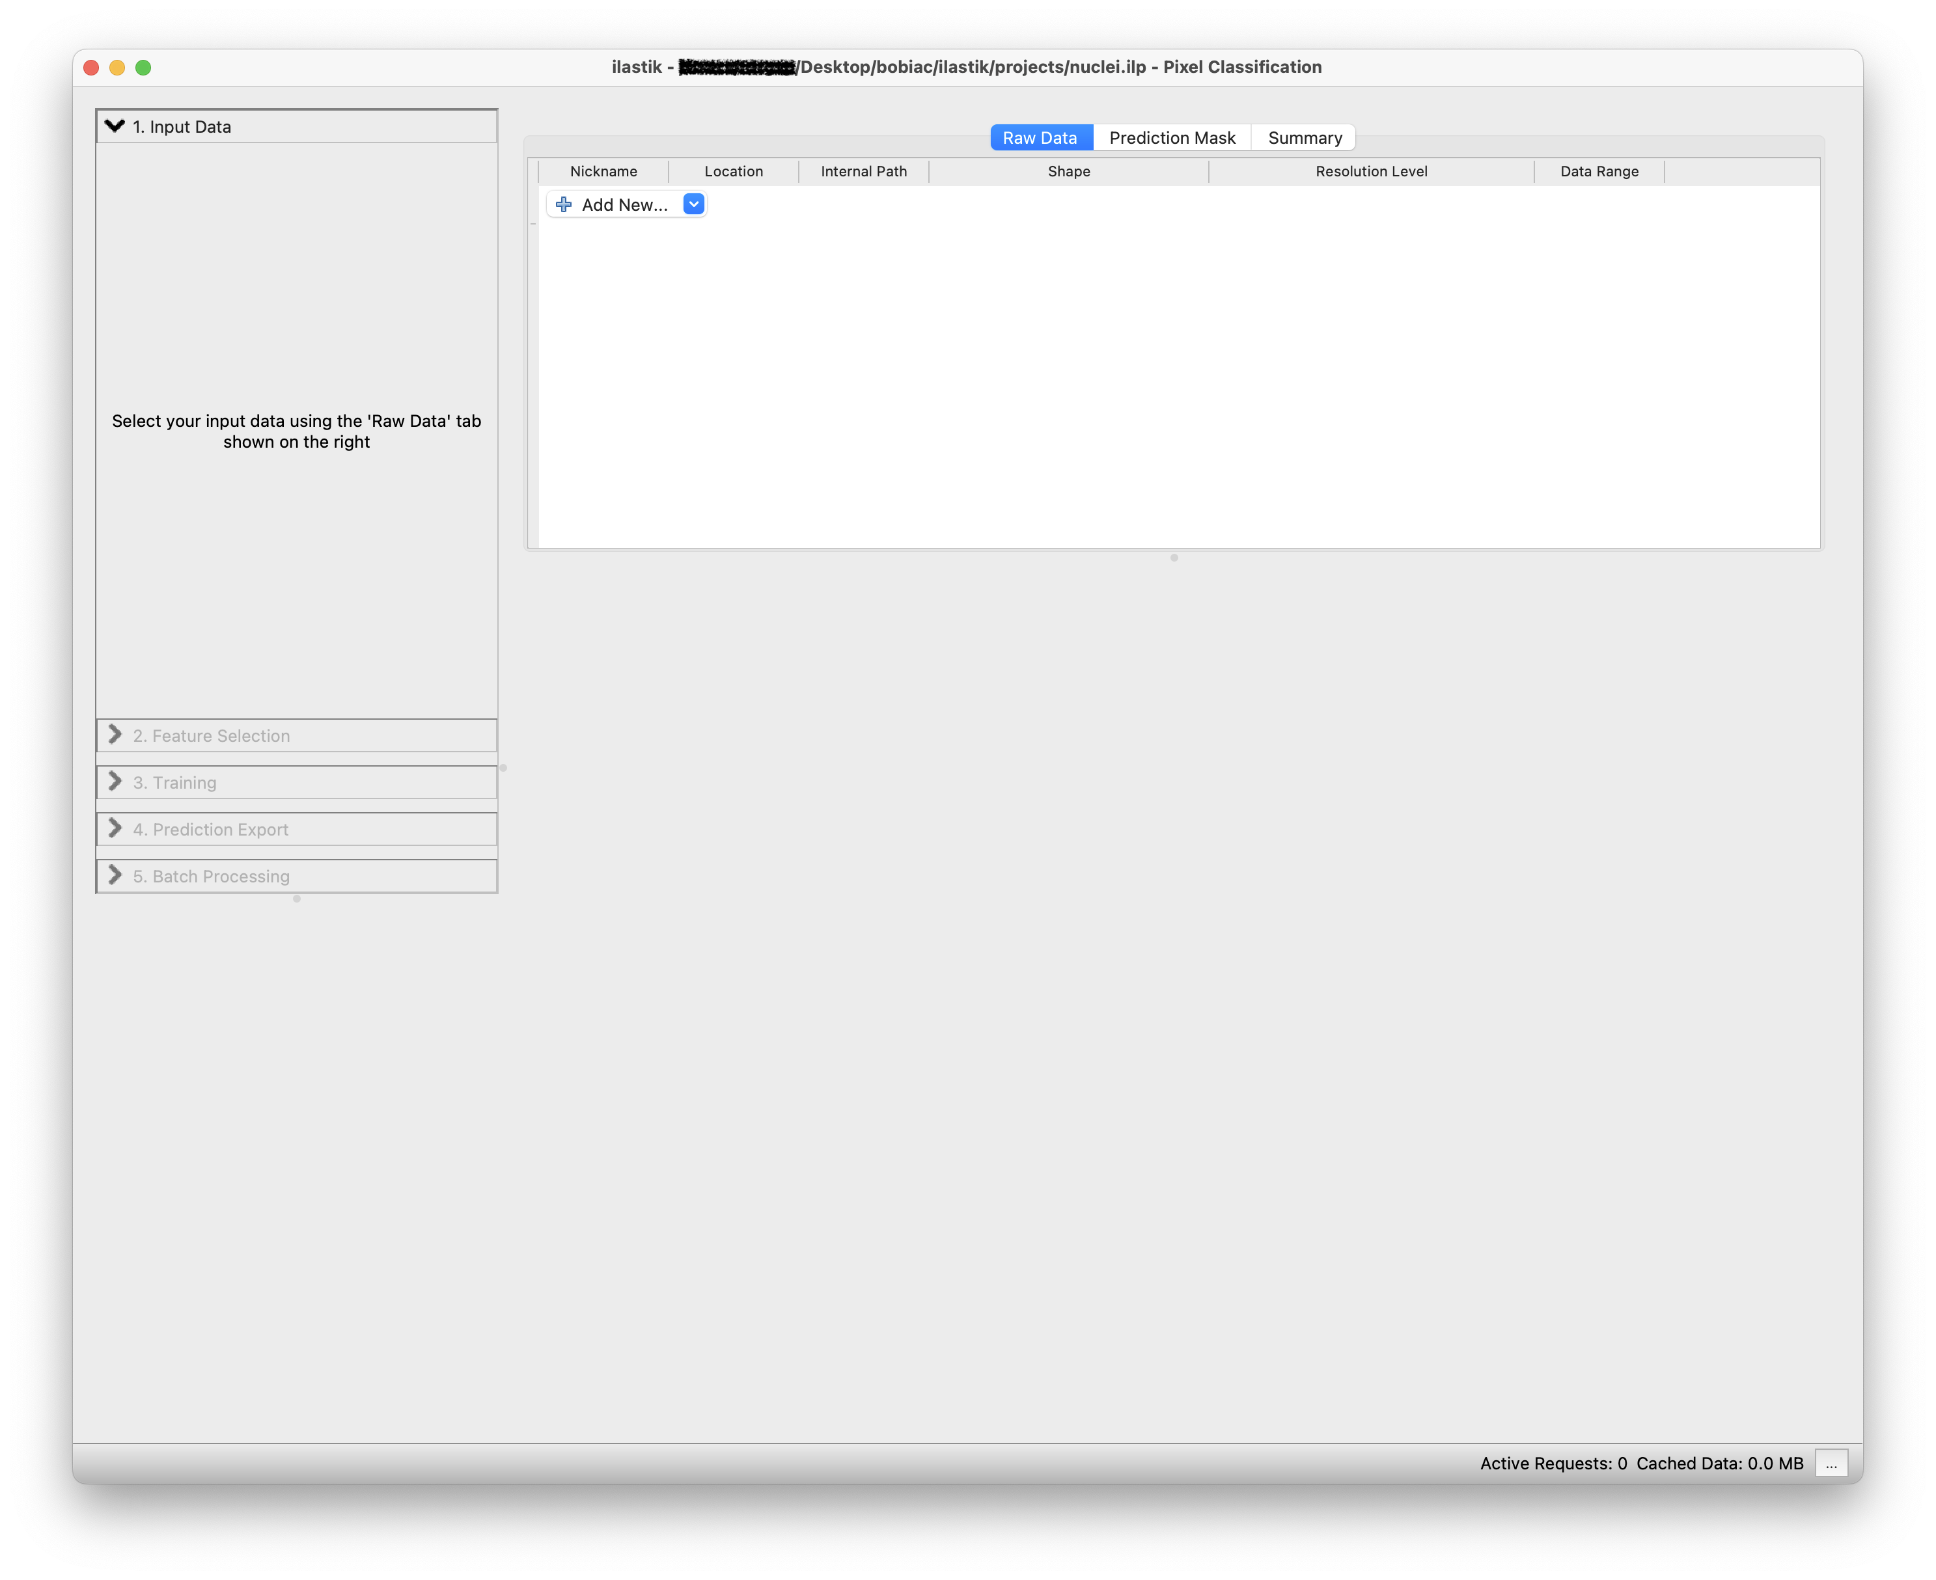Click the Location column header
The width and height of the screenshot is (1936, 1580).
pos(733,171)
